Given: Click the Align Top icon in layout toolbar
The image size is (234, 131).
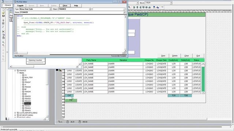Looking at the screenshot, I should [x=143, y=7].
